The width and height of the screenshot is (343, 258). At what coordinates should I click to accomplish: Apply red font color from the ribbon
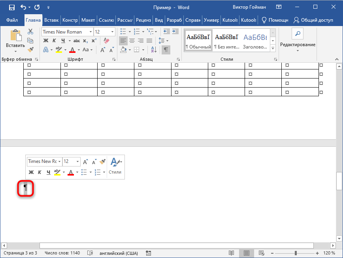tap(72, 50)
